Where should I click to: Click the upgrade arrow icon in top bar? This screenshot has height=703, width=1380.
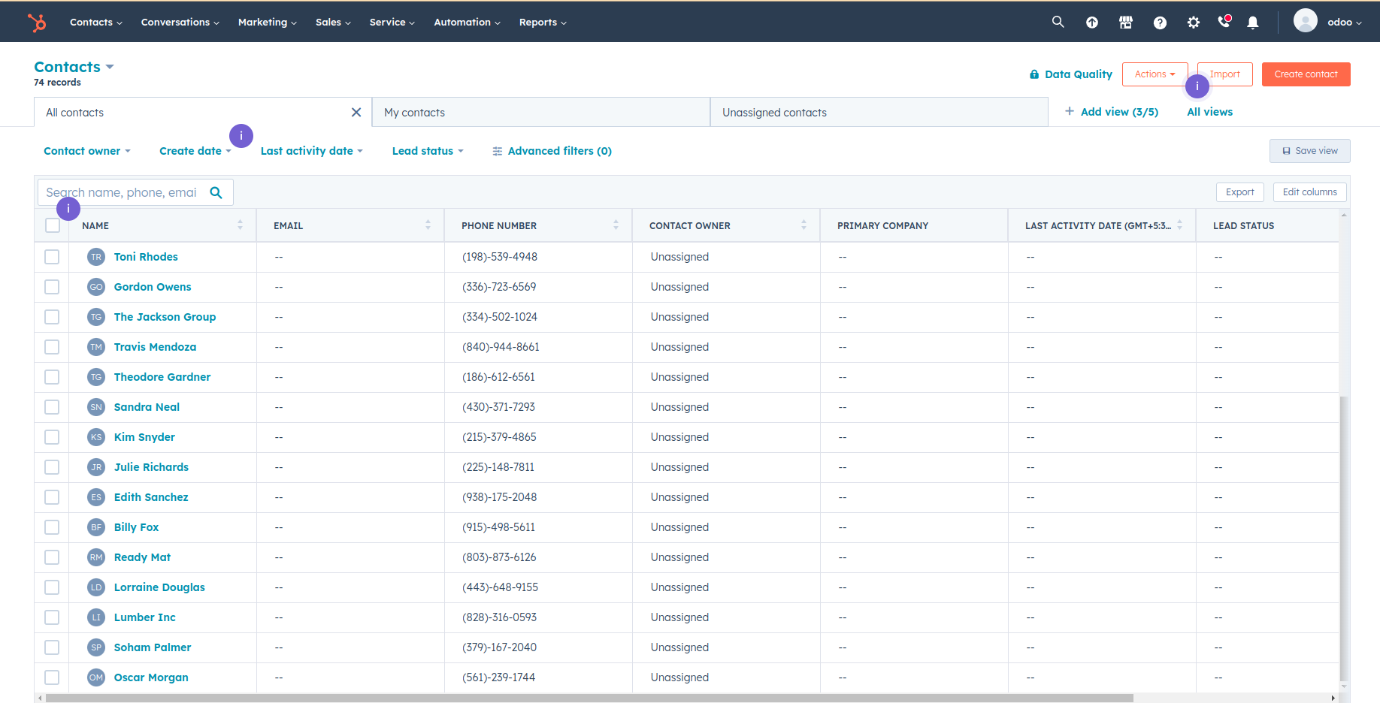click(x=1091, y=23)
